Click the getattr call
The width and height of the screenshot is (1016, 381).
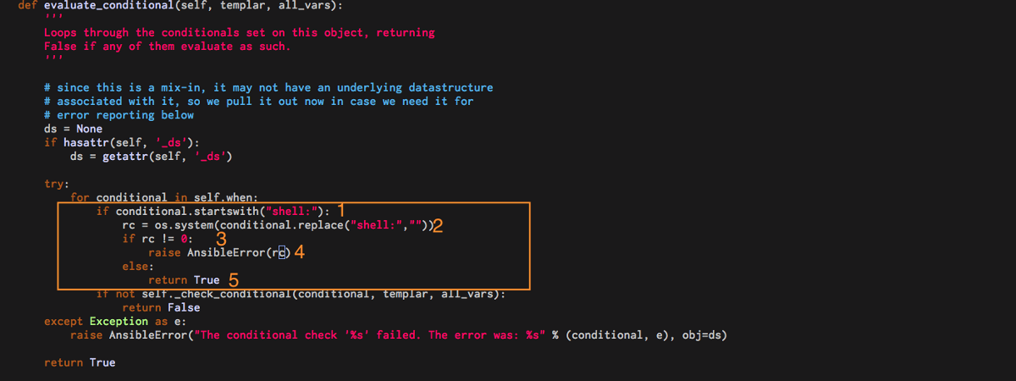pos(124,156)
